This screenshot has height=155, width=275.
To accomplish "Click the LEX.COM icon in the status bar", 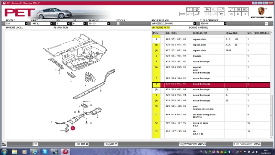I will (x=4, y=144).
